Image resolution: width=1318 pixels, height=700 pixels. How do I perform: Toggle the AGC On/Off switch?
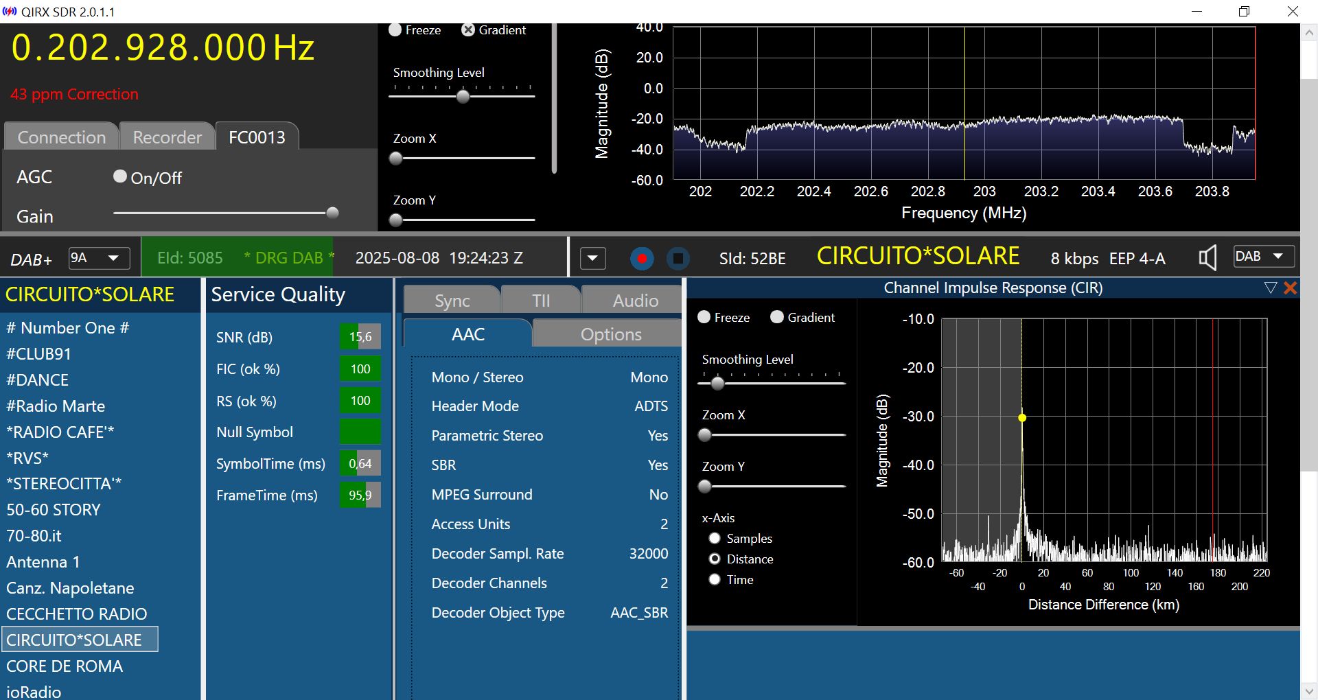120,177
